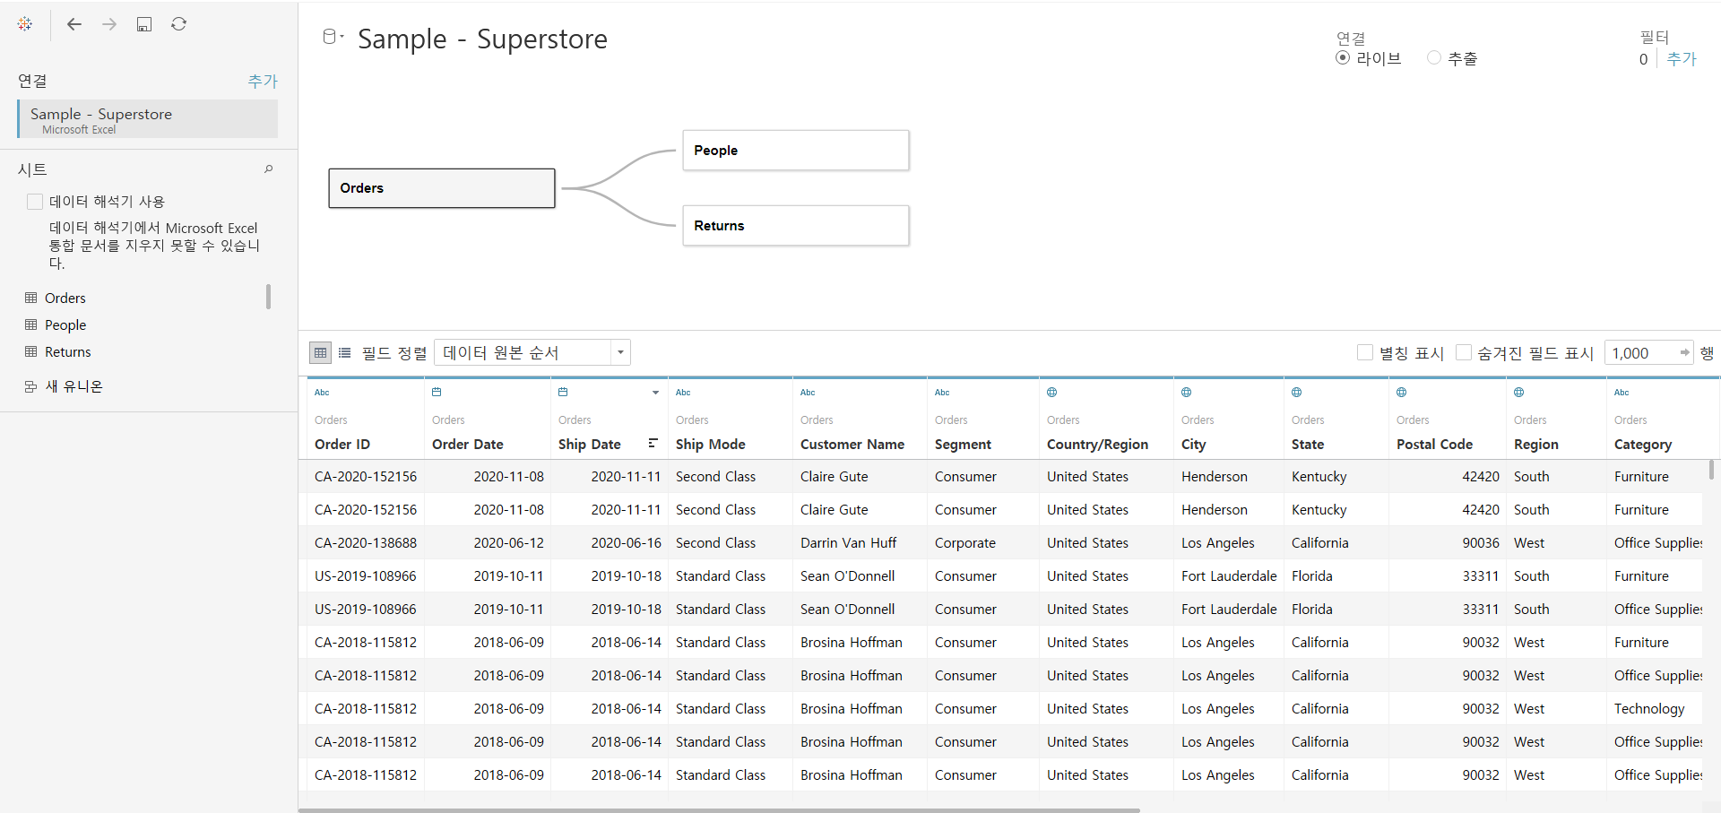Select the Returns table box on canvas

pos(796,226)
